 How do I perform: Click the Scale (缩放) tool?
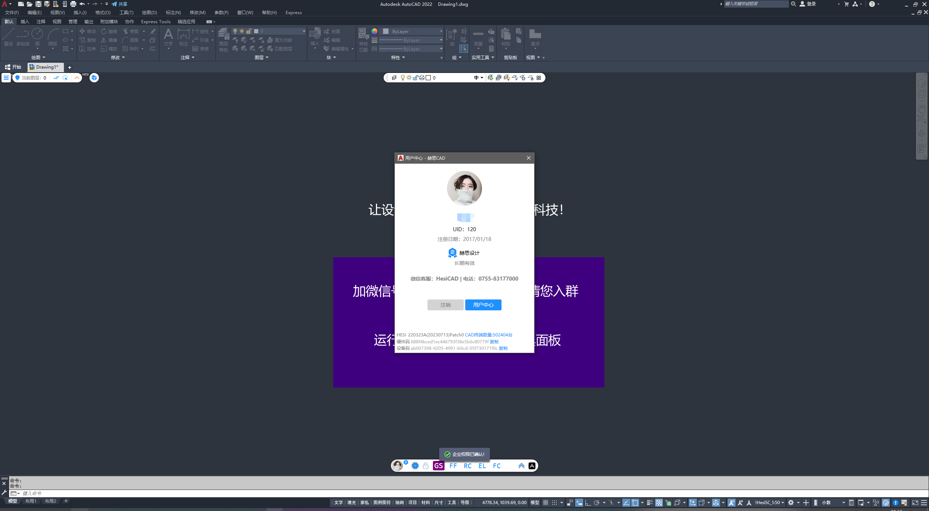(x=109, y=49)
